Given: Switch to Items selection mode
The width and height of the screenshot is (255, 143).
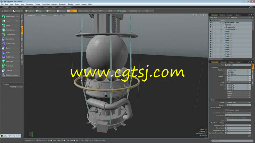Looking at the screenshot, I should (72, 11).
